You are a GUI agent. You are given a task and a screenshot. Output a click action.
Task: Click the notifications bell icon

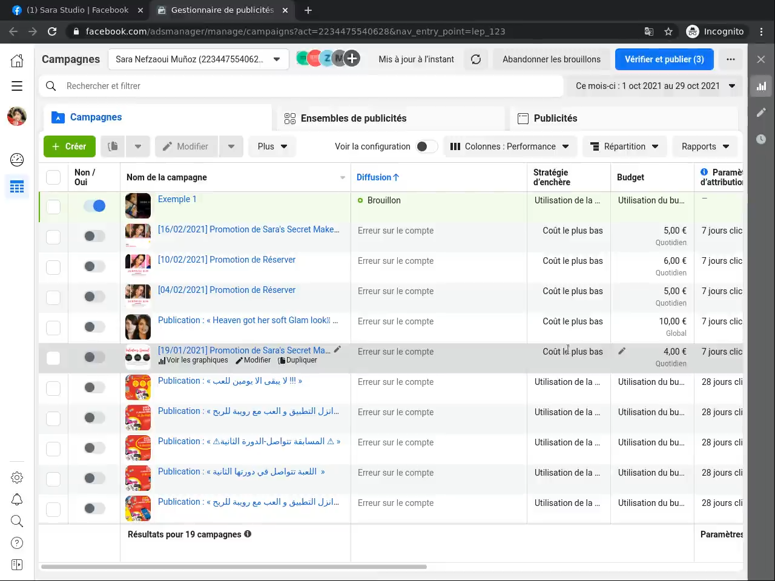(17, 499)
